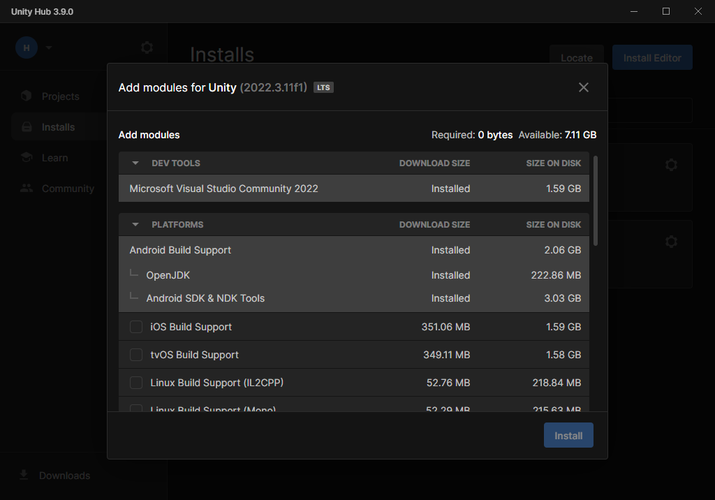Viewport: 715px width, 500px height.
Task: Click the 222.86 MB size on disk
Action: coord(556,275)
